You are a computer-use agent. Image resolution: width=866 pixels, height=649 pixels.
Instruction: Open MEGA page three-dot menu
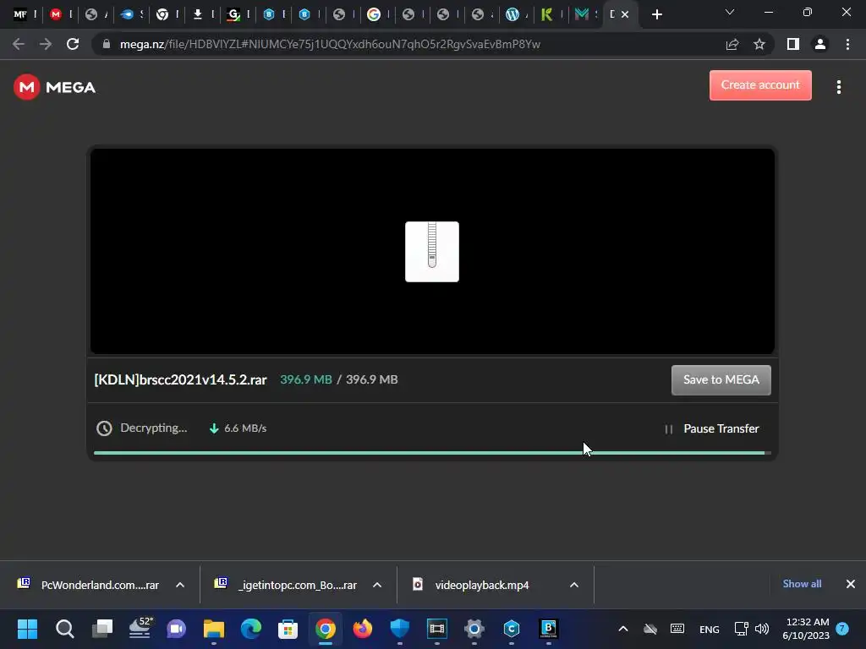coord(838,87)
